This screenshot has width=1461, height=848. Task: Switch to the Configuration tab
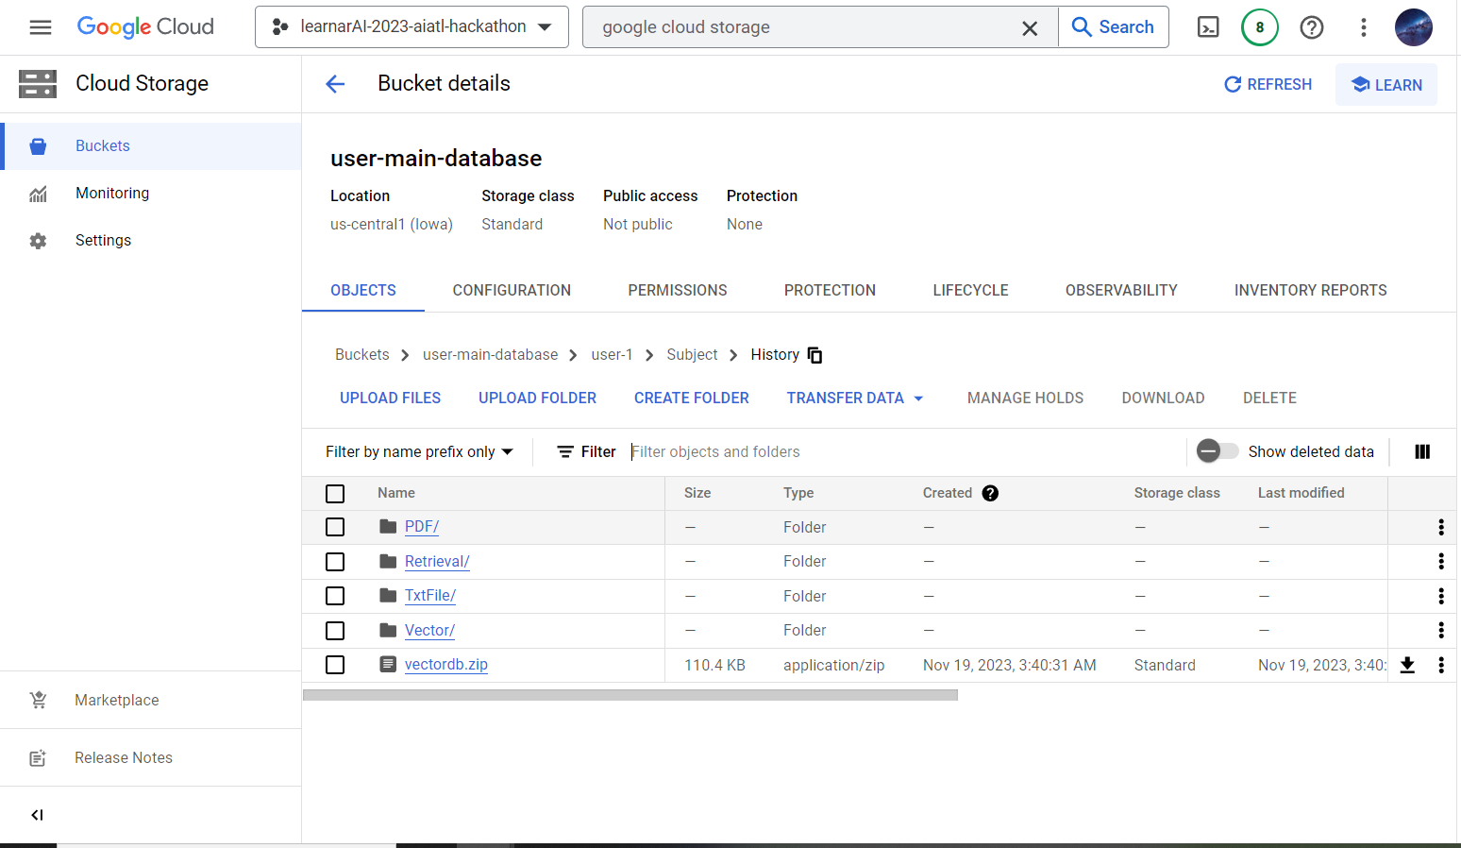coord(512,291)
